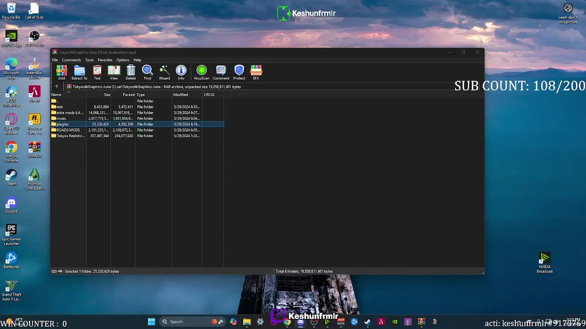Sort by the Size column header
Viewport: 586px width, 329px height.
pos(98,95)
